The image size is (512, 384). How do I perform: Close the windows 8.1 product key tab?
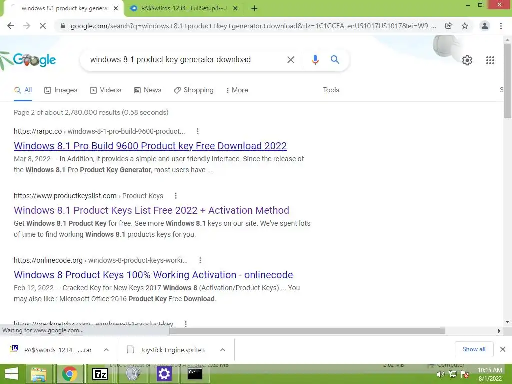pos(116,9)
